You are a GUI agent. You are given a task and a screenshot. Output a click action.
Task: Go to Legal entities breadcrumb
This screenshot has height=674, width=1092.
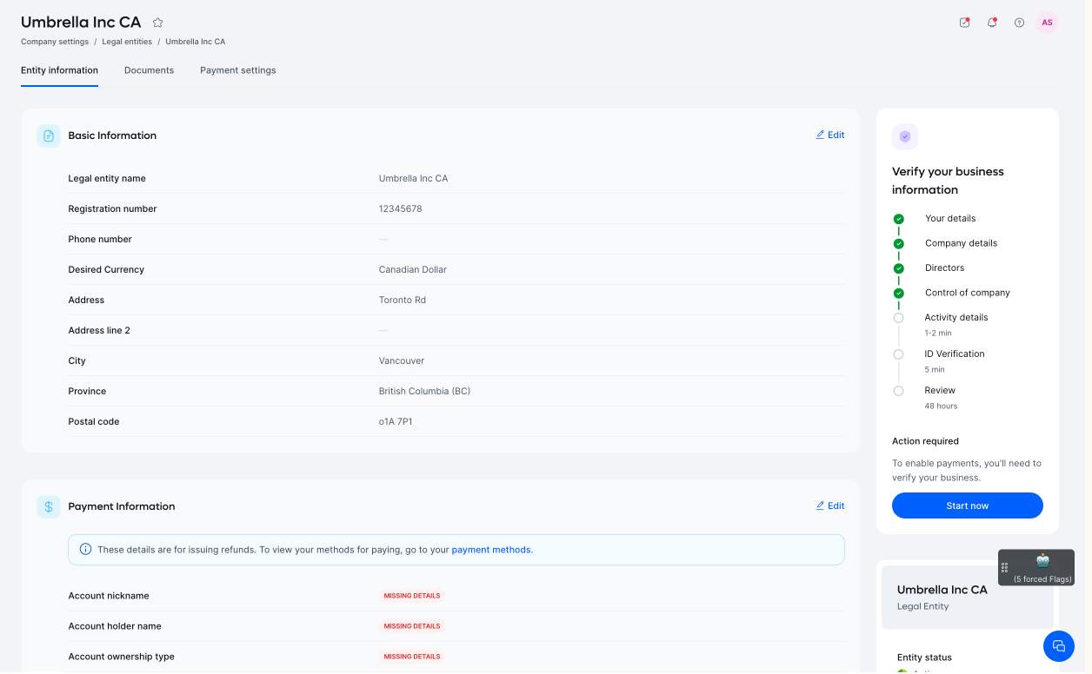coord(127,42)
